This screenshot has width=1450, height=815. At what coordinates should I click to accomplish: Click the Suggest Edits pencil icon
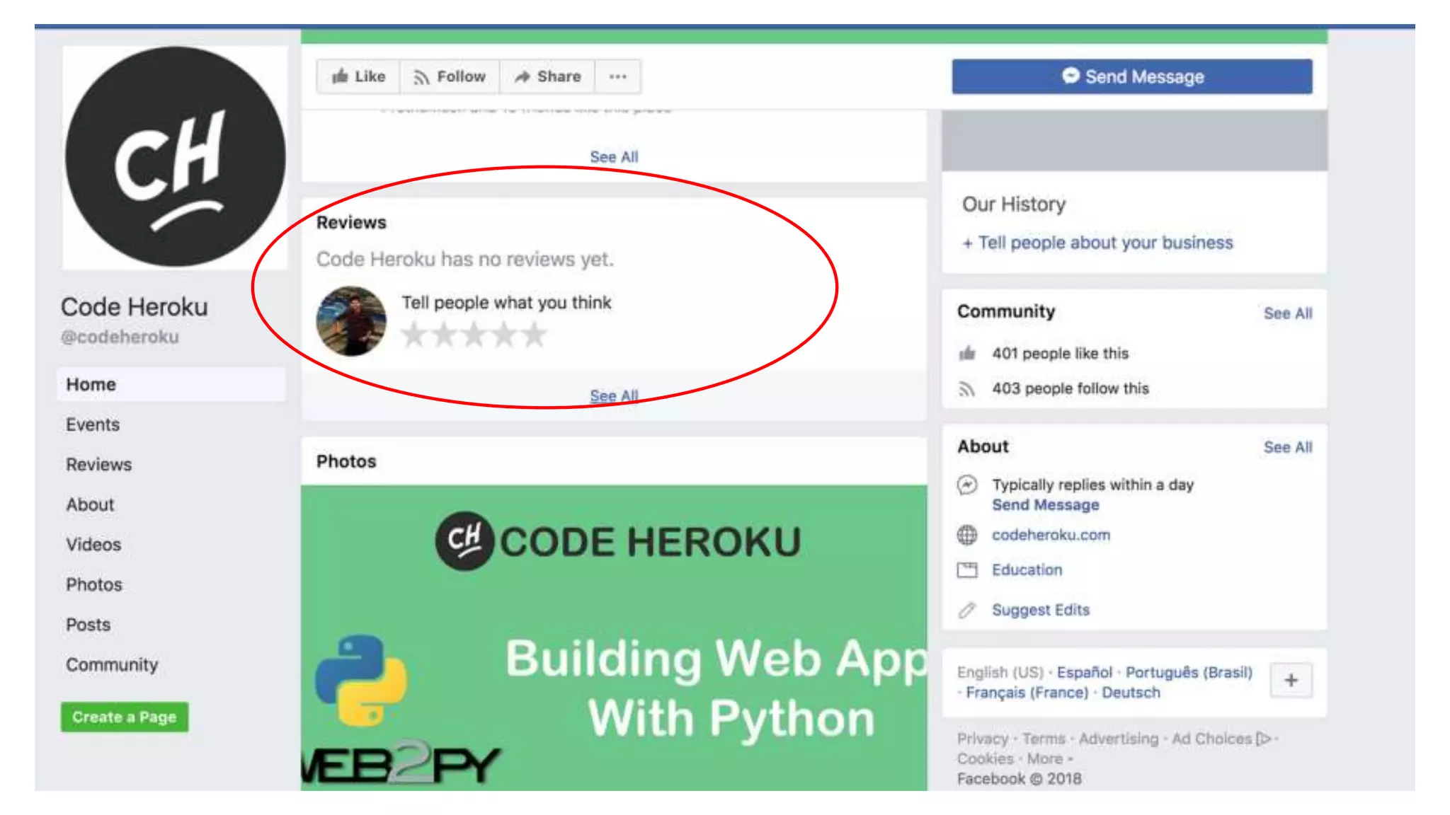[x=967, y=610]
